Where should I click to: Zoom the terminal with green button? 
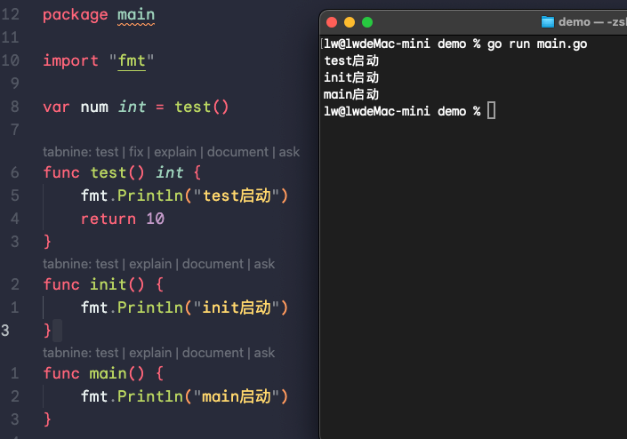[367, 22]
